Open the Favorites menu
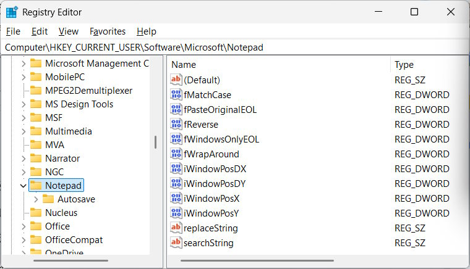Image resolution: width=470 pixels, height=269 pixels. click(108, 31)
